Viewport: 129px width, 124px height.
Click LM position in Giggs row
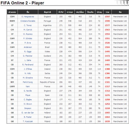pyautogui.click(x=12, y=52)
